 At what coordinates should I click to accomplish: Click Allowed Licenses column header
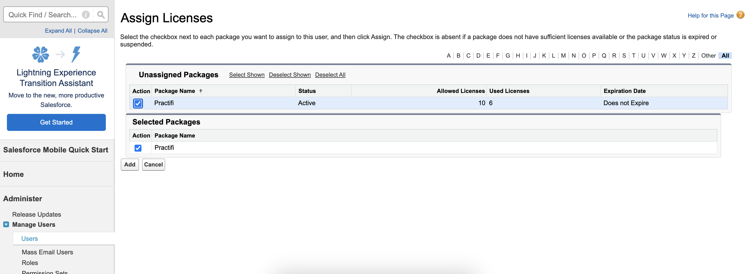[461, 91]
